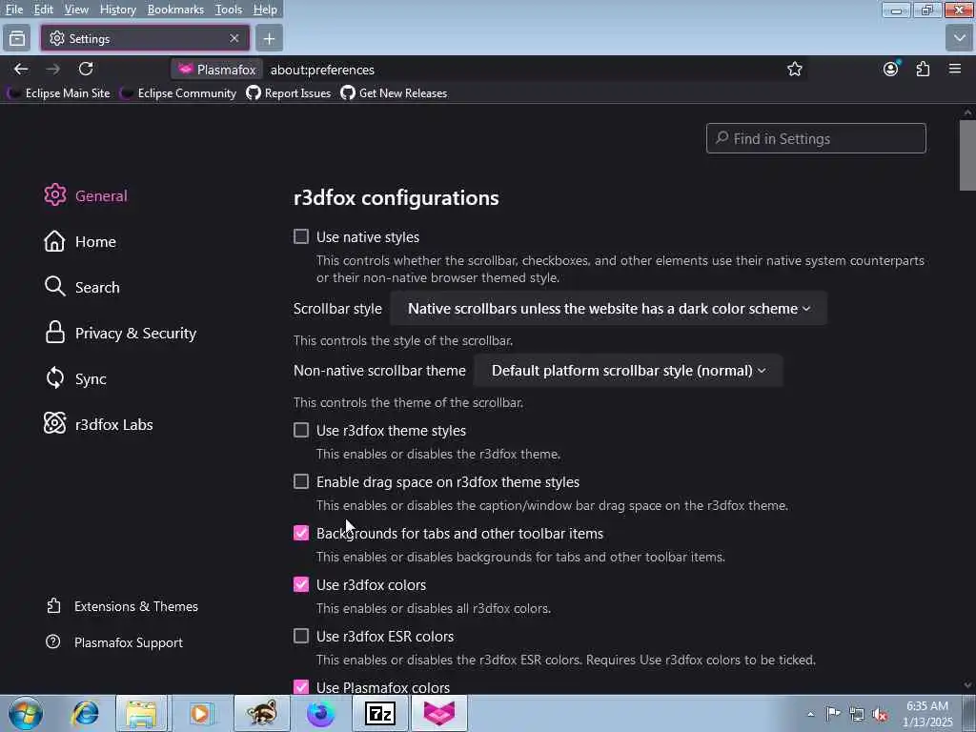Image resolution: width=976 pixels, height=732 pixels.
Task: Enable Use r3dfox theme styles checkbox
Action: (x=301, y=430)
